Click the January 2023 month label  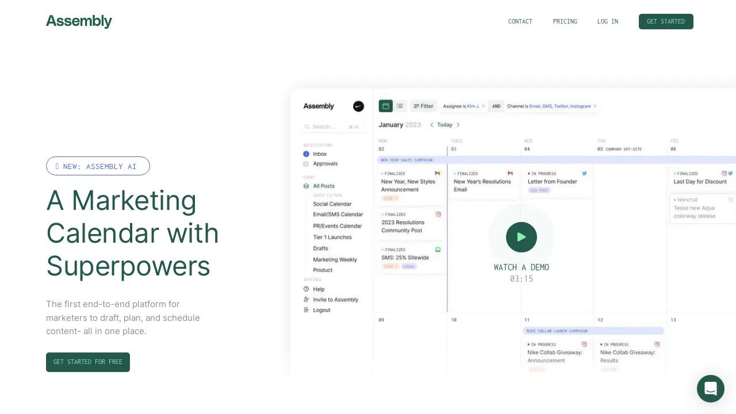tap(400, 125)
